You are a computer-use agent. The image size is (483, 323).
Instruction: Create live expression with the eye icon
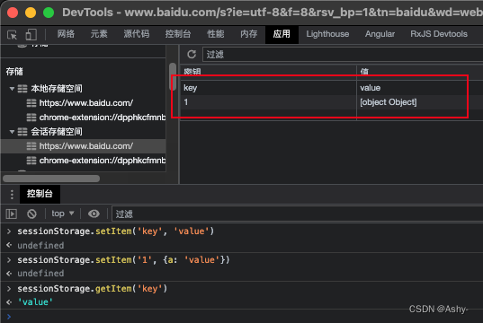click(x=94, y=214)
